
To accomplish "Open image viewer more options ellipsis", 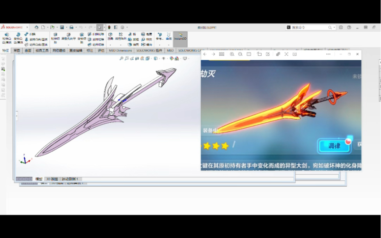I will point(328,54).
